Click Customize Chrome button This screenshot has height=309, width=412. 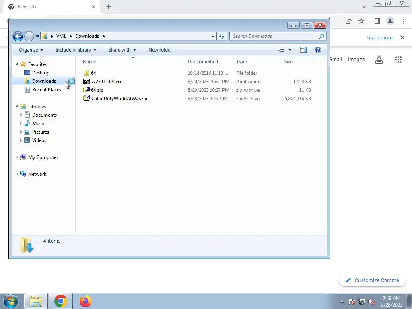tap(372, 280)
